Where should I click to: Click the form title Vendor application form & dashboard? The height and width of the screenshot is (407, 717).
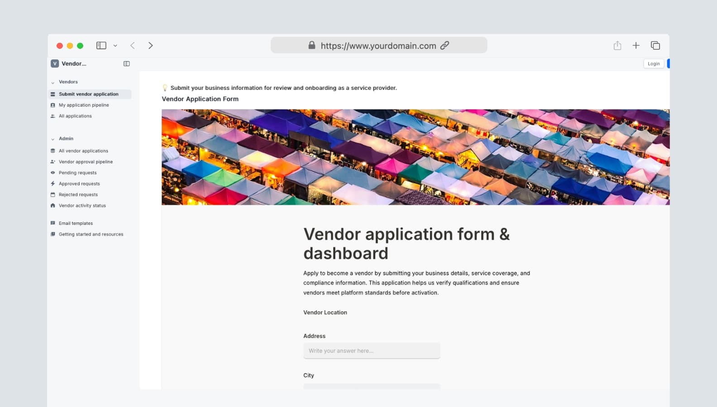coord(406,244)
